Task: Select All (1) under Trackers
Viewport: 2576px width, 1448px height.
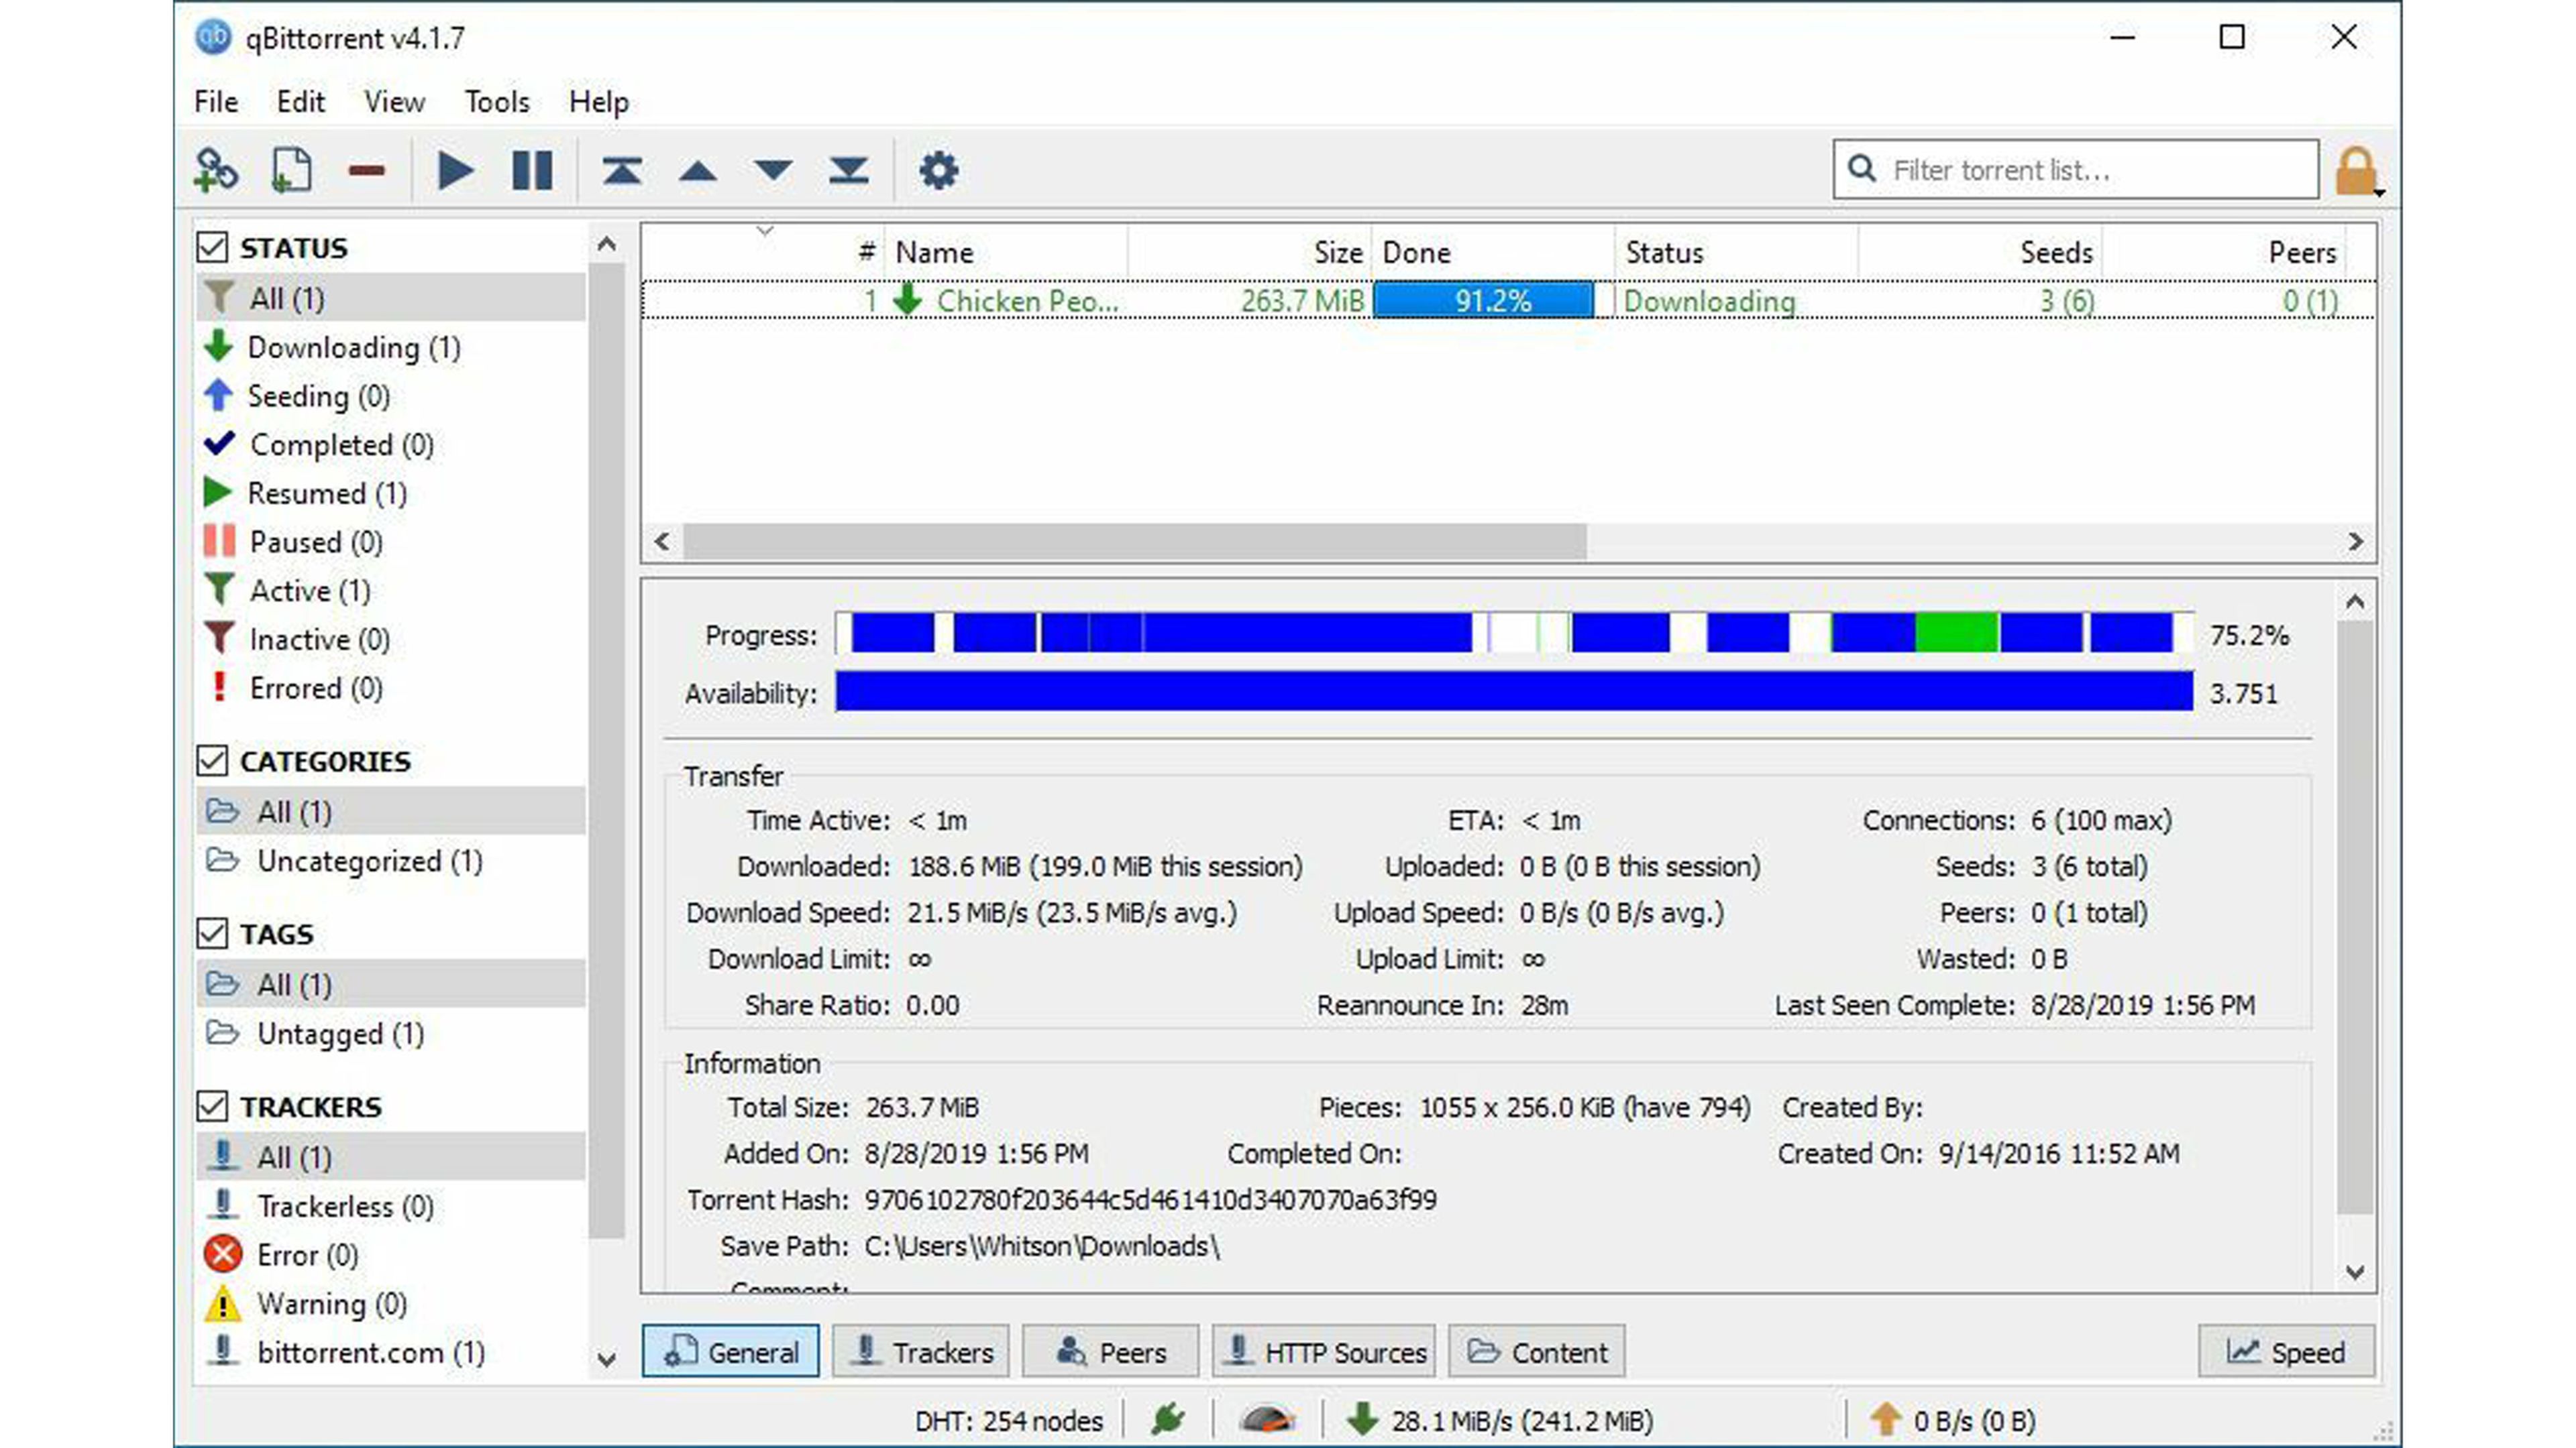Action: pyautogui.click(x=391, y=1157)
